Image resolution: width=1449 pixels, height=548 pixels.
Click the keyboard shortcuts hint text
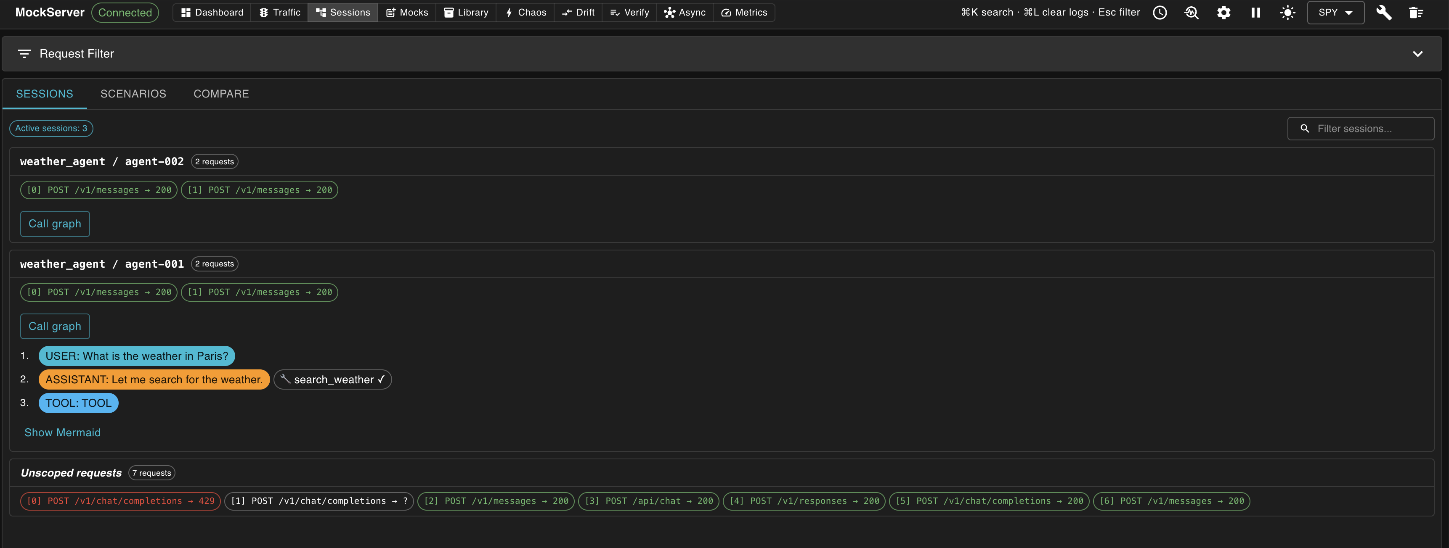click(1050, 12)
